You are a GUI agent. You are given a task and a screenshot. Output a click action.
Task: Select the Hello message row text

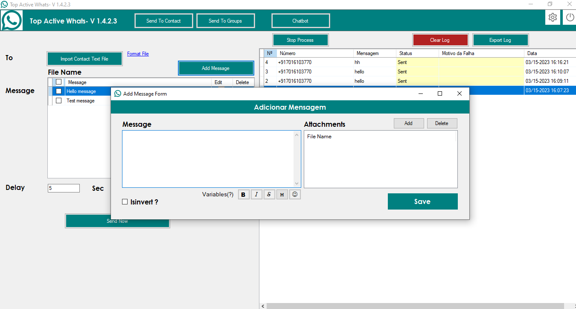point(81,91)
